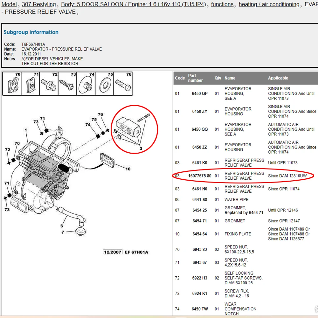The height and width of the screenshot is (318, 318).
Task: Click the Qty column header
Action: [218, 78]
